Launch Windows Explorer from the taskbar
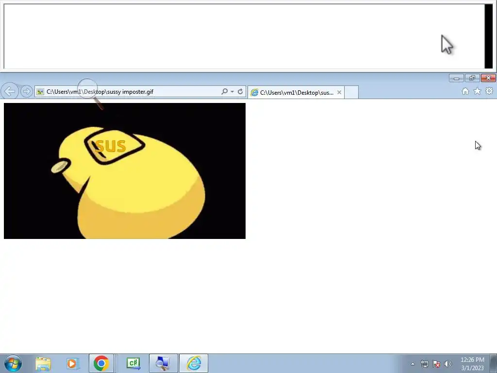The width and height of the screenshot is (497, 373). click(43, 364)
